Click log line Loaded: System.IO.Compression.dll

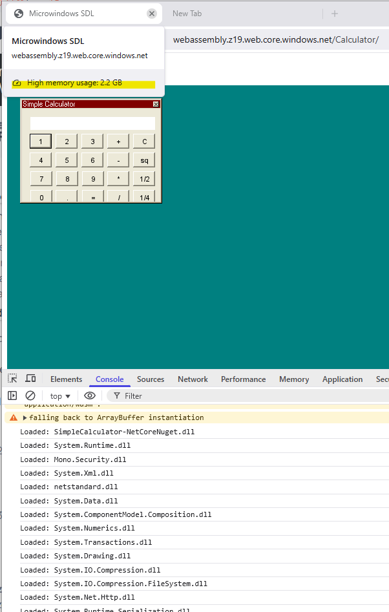tap(90, 570)
